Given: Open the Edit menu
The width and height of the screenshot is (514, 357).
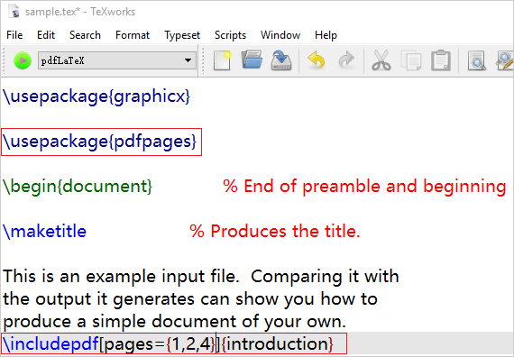Looking at the screenshot, I should 46,35.
